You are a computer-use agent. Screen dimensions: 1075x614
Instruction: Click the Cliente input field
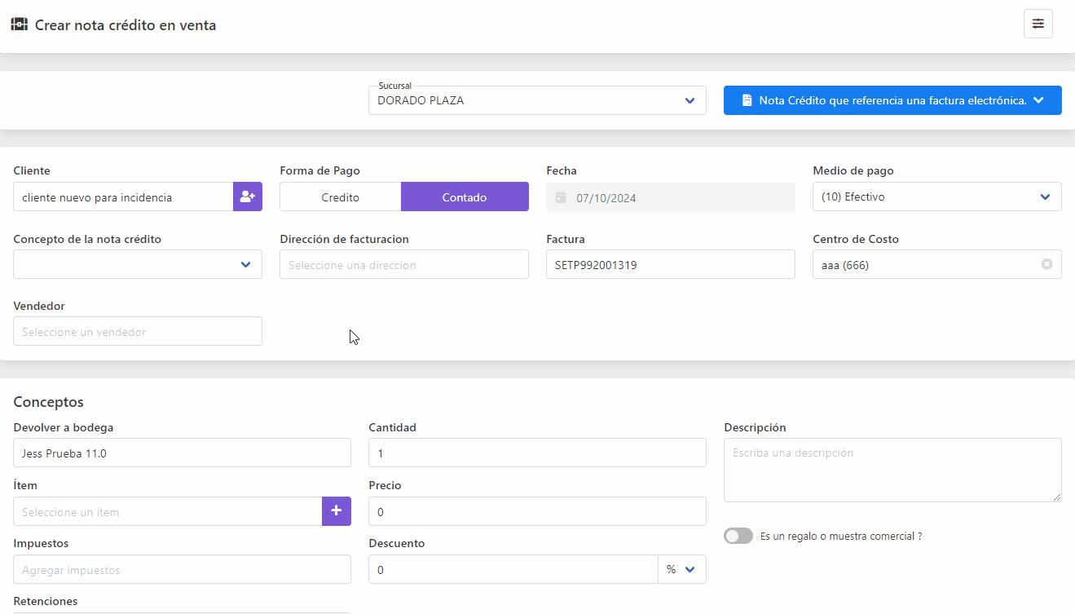[x=123, y=197]
